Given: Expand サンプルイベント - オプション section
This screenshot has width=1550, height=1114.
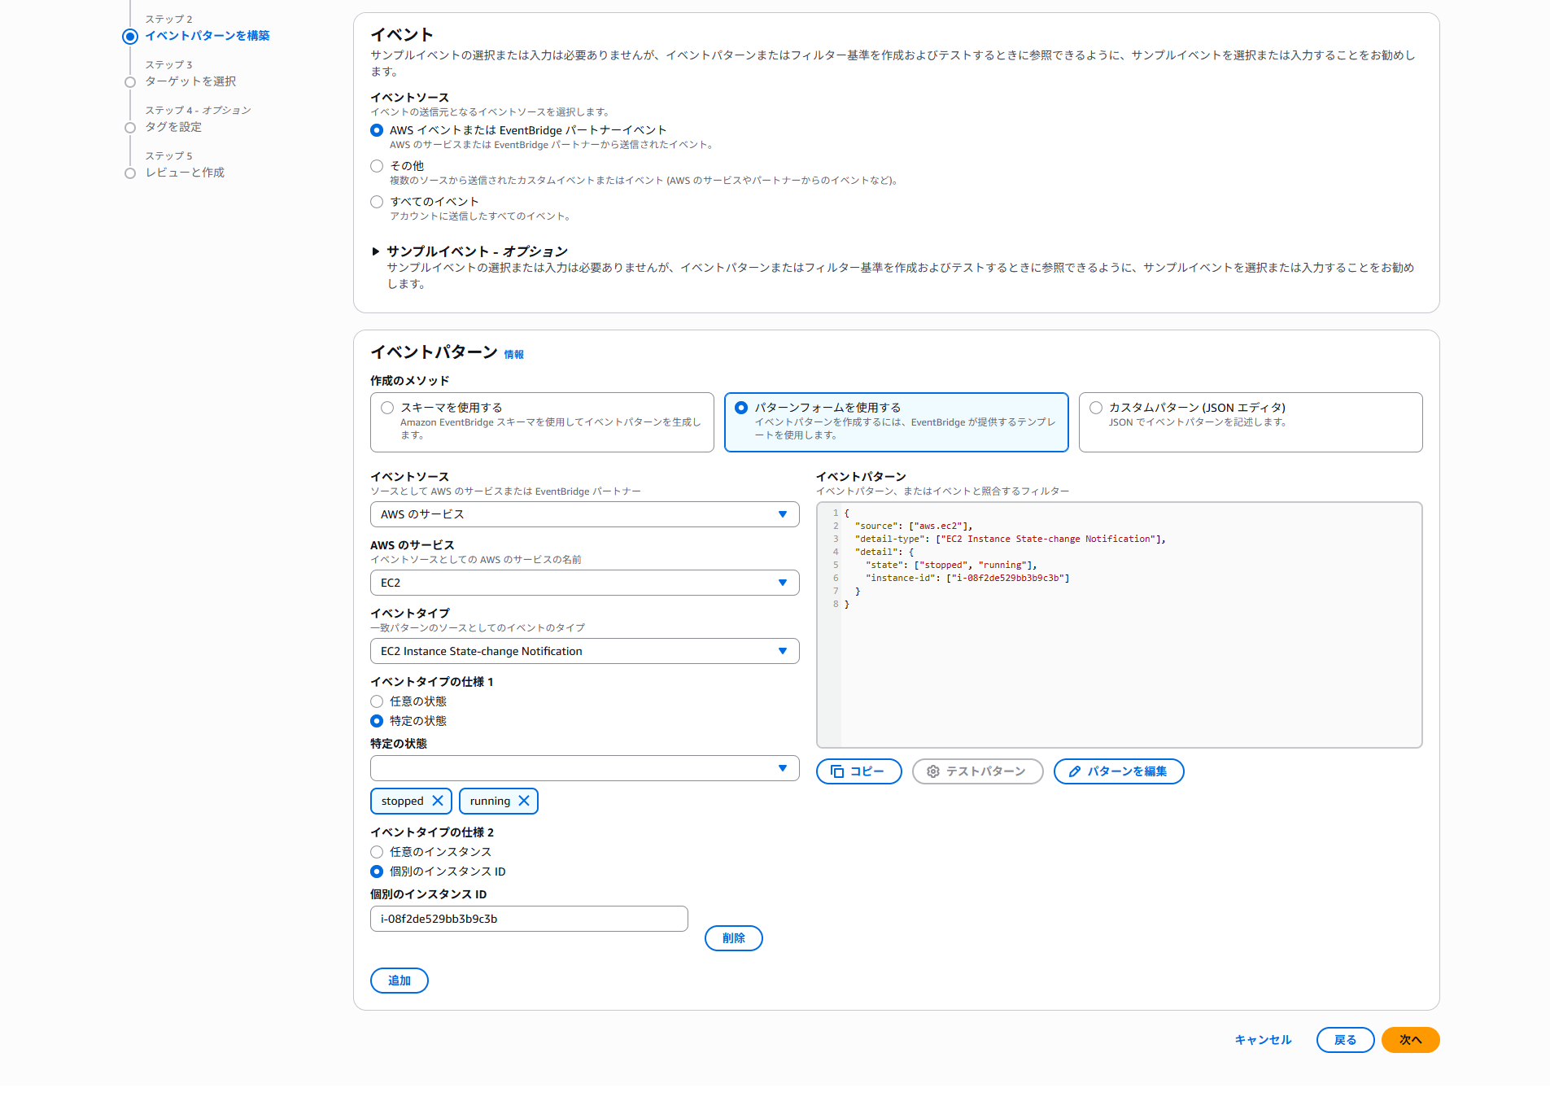Looking at the screenshot, I should (x=376, y=251).
